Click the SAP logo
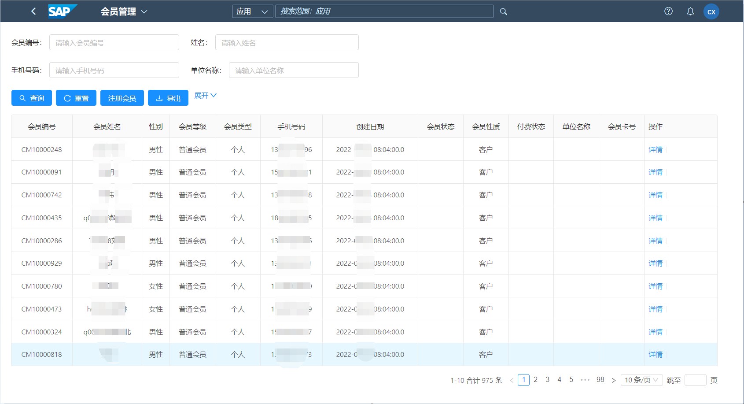Screen dimensions: 744x404 tap(62, 11)
